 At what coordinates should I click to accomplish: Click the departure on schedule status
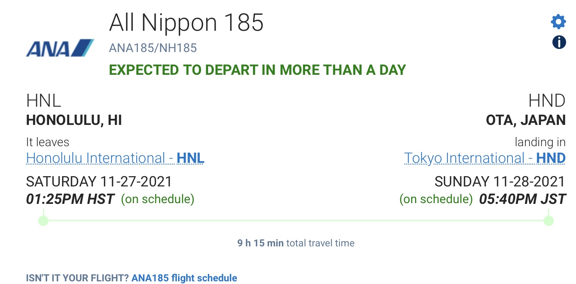[158, 199]
